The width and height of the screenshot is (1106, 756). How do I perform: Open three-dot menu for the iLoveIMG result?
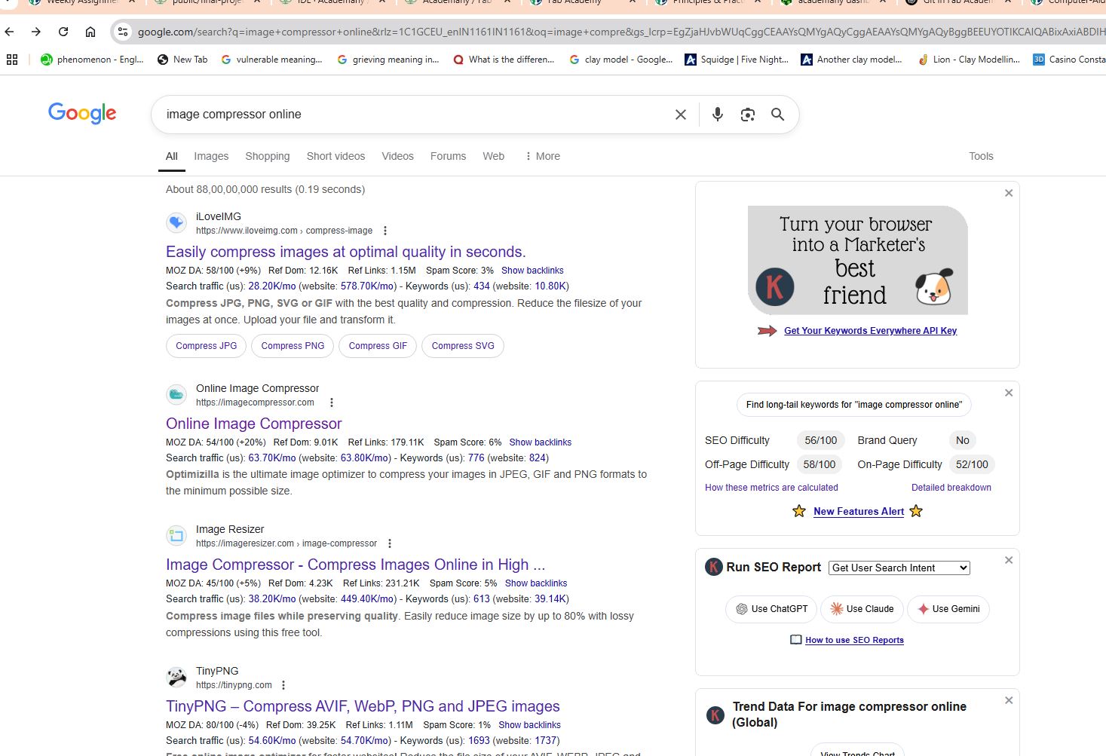tap(385, 231)
